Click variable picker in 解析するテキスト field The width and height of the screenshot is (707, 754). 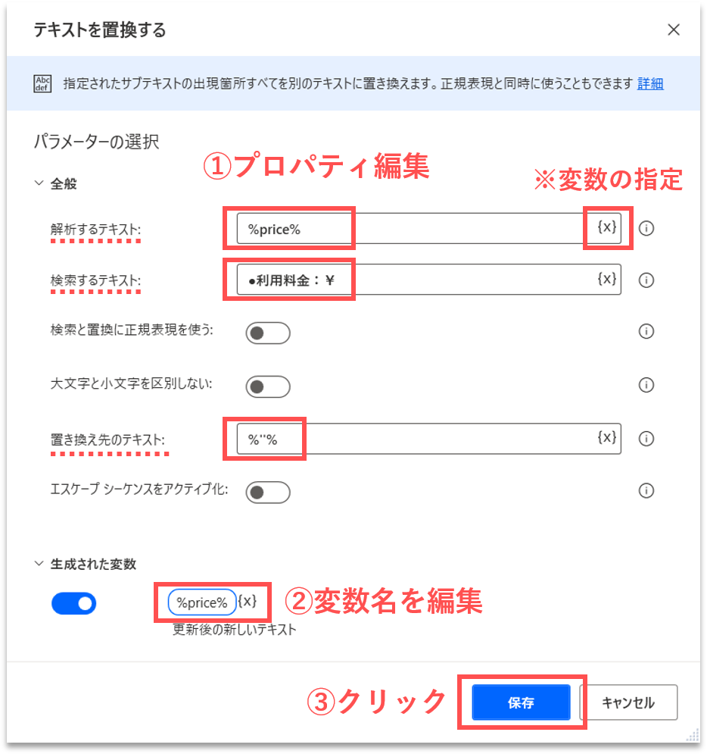[x=606, y=227]
